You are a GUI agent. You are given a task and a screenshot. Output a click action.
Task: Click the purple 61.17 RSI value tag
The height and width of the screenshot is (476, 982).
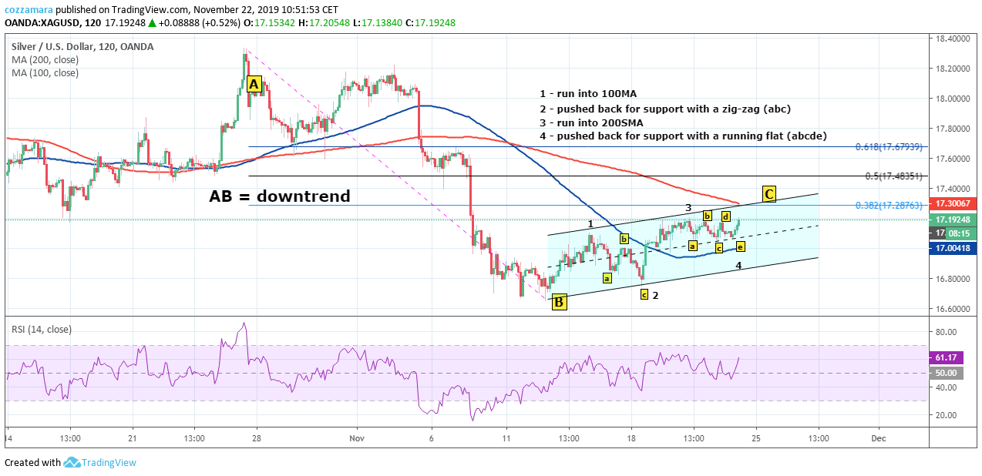point(946,358)
